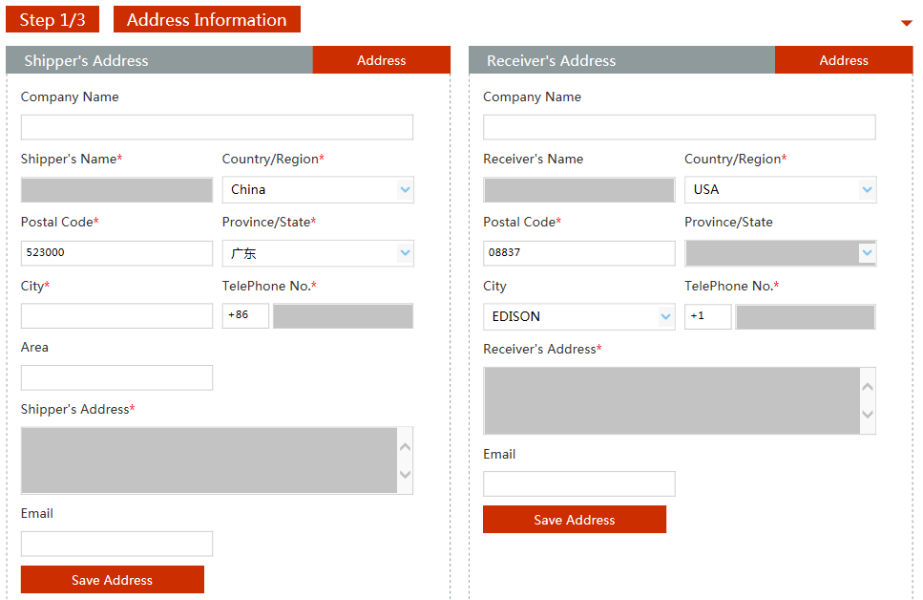923x600 pixels.
Task: Click the receiver Email input field
Action: (x=578, y=483)
